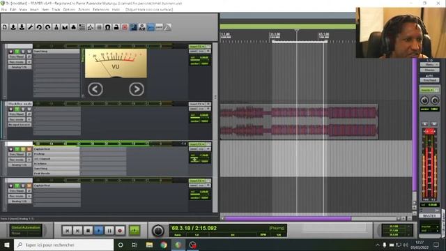The height and width of the screenshot is (251, 446).
Task: Open the File menu
Action: click(x=4, y=9)
